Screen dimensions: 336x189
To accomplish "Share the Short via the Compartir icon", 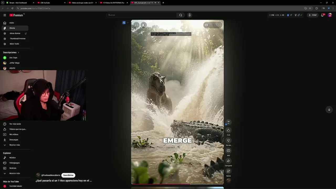I will tap(228, 161).
